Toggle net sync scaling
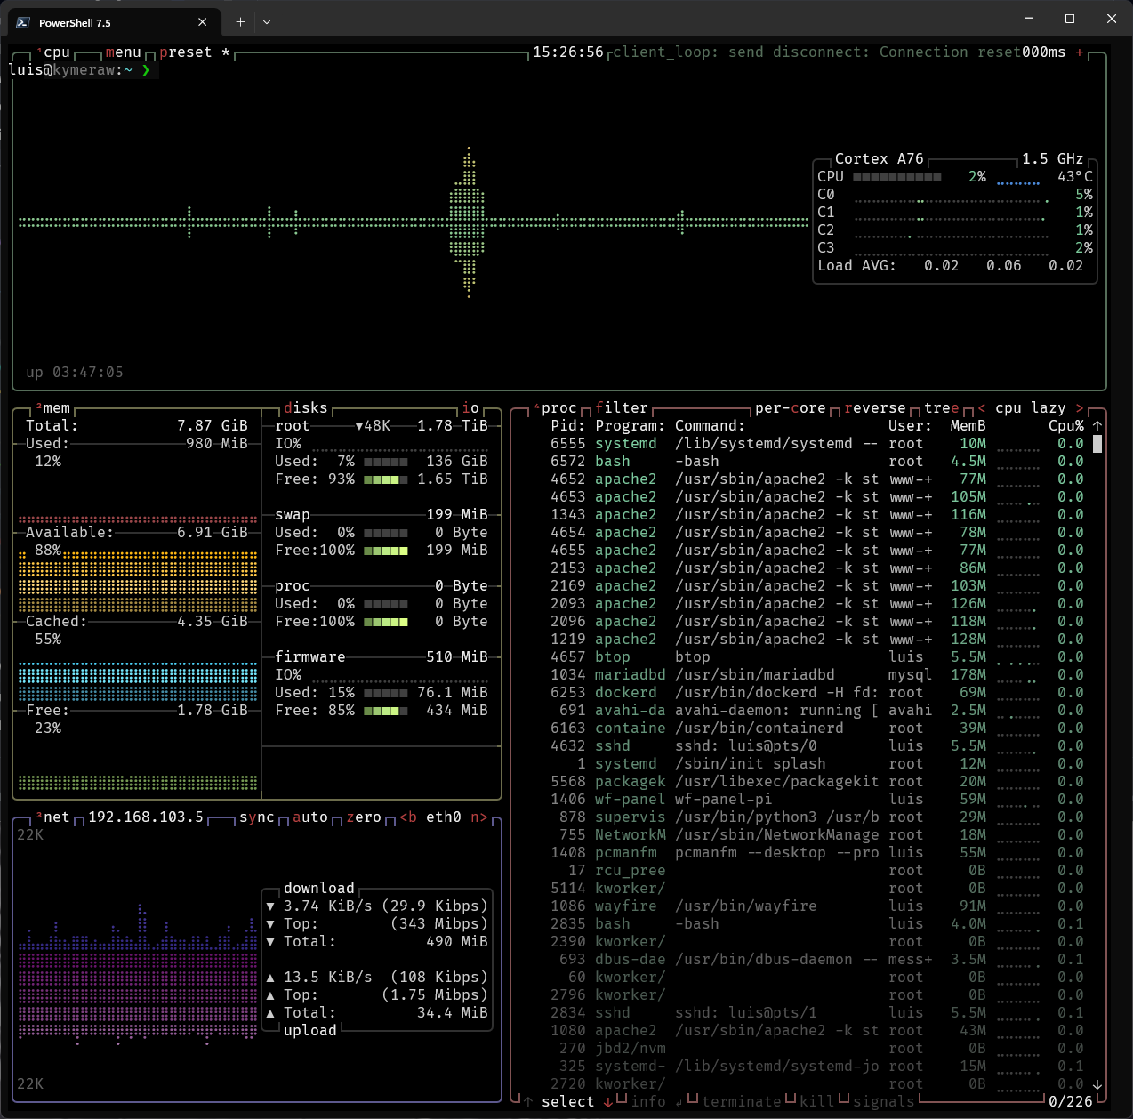Image resolution: width=1133 pixels, height=1119 pixels. click(x=257, y=817)
